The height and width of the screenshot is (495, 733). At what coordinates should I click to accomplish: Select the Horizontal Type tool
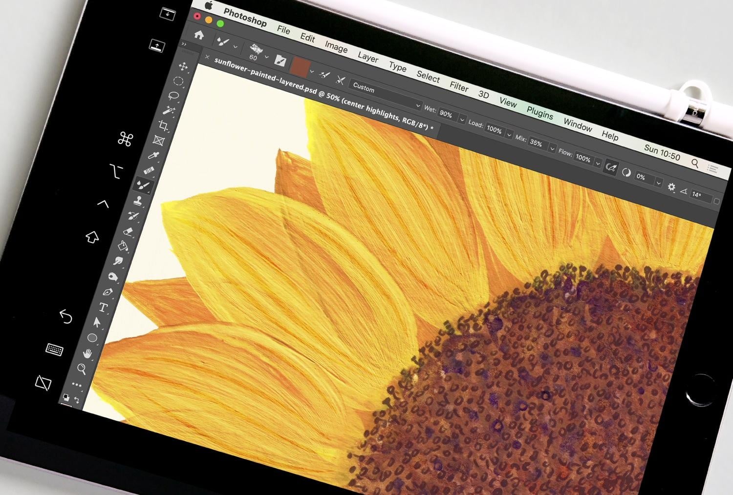(103, 308)
